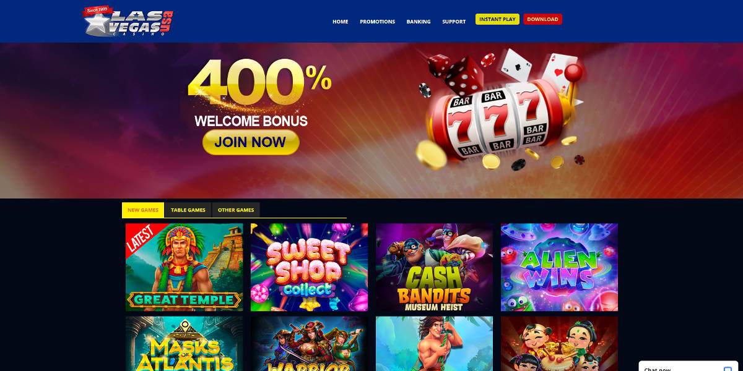
Task: Launch the Sweet Shop Collect game
Action: [x=309, y=267]
